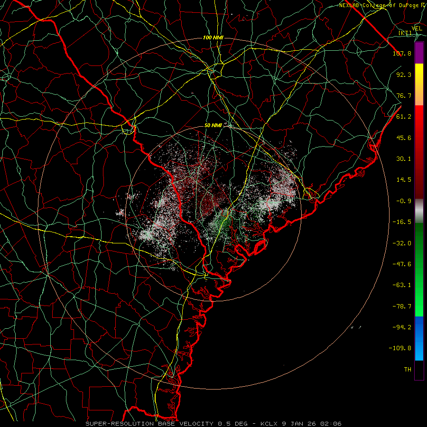Select the -94.2 legend value
Image resolution: width=427 pixels, height=427 pixels.
click(402, 327)
